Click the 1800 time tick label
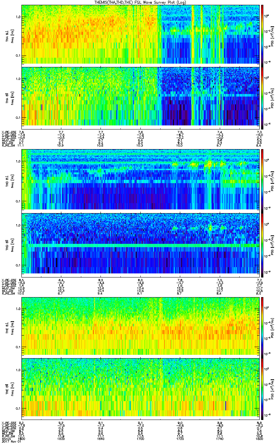Viewport: 277px width, 444px height. (x=259, y=439)
